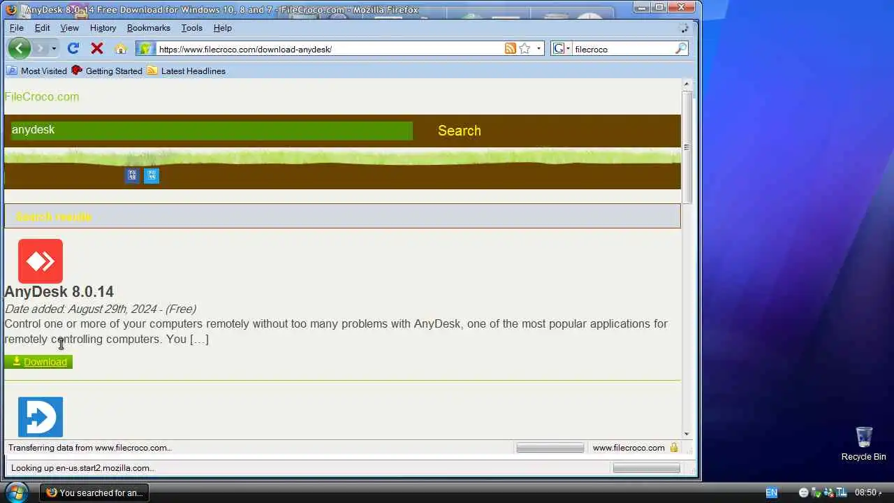Go back with the green Back arrow
This screenshot has height=503, width=894.
click(x=19, y=48)
